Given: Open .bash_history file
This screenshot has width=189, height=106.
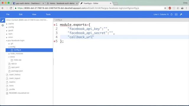Looking at the screenshot, I should coord(15,74).
